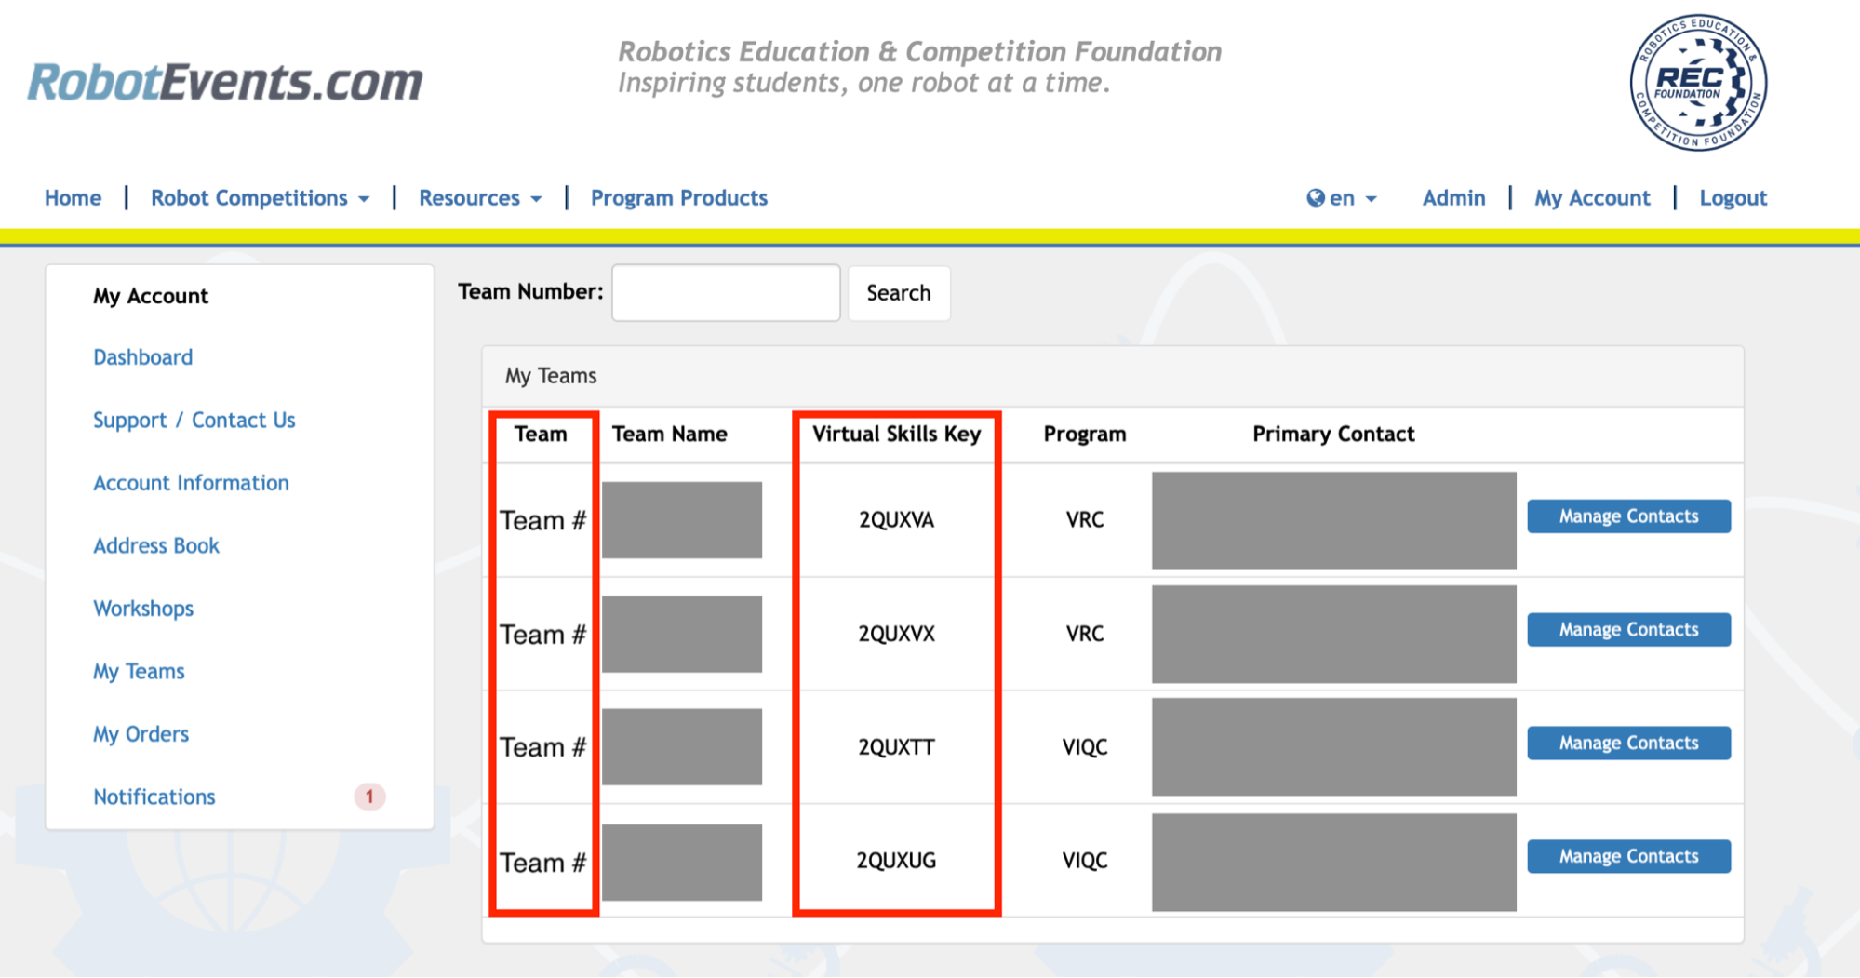This screenshot has width=1860, height=978.
Task: Open the Program Products menu item
Action: pos(678,198)
